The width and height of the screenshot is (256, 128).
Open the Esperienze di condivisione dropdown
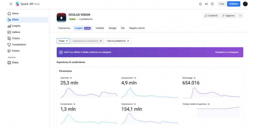pos(87,41)
